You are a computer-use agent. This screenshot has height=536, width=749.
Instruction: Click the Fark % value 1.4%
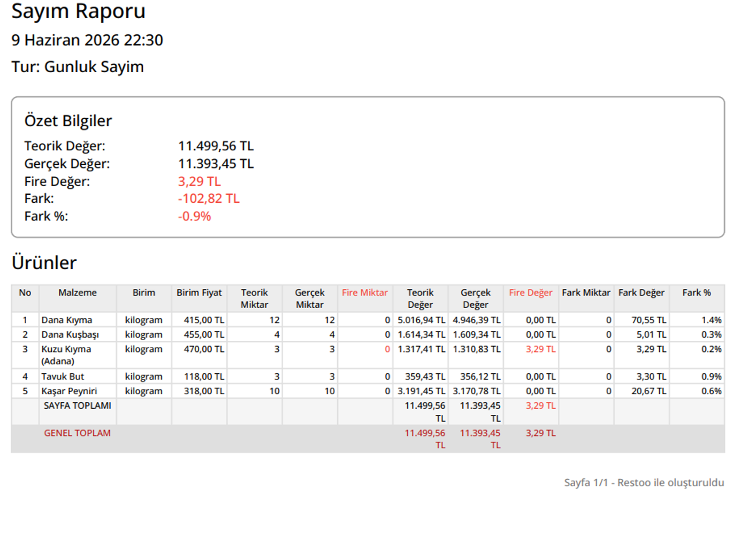pyautogui.click(x=712, y=320)
